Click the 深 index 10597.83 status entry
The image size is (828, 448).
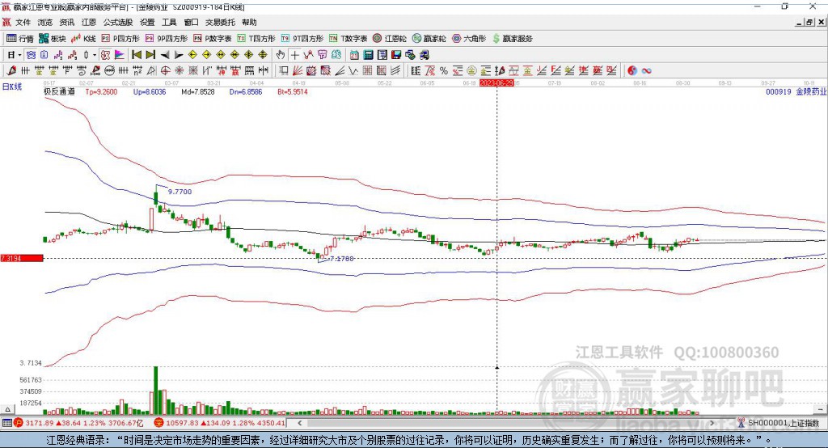(220, 423)
